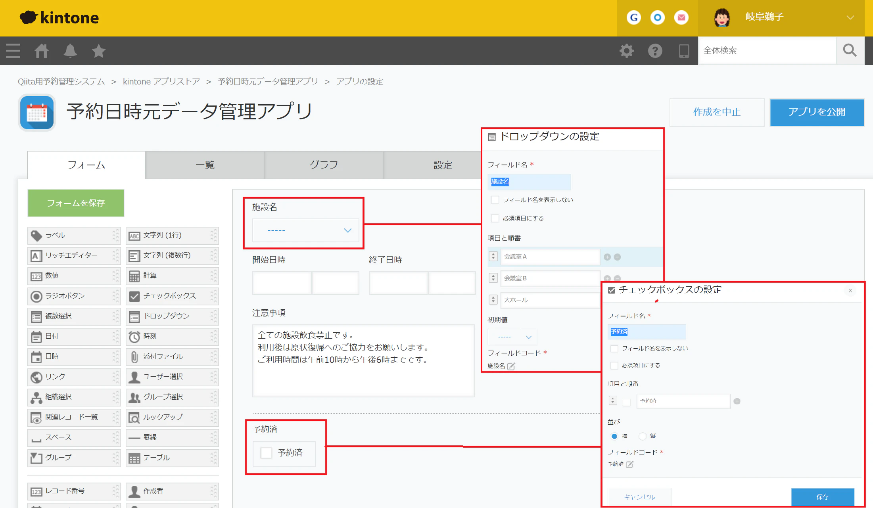873x508 pixels.
Task: Open notifications bell icon
Action: click(70, 51)
